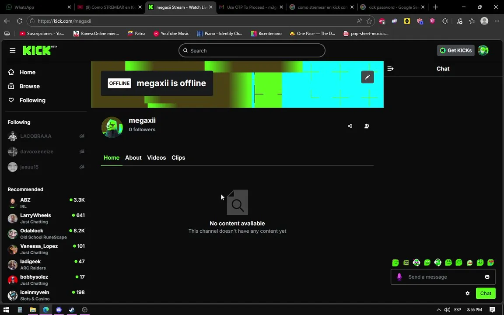Open Bicentenario bookmark
Screen dimensions: 504x315
click(x=266, y=33)
